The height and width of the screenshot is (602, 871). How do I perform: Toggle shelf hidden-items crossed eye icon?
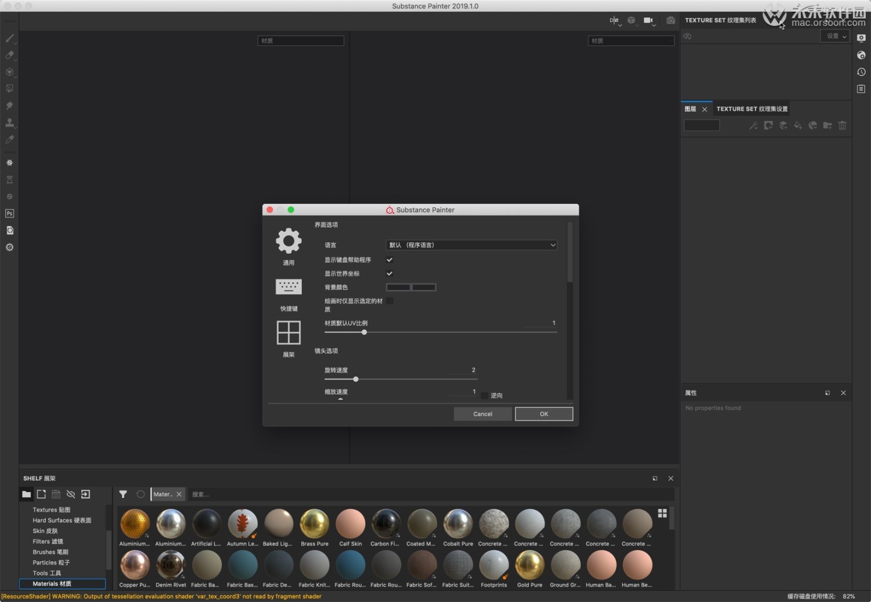(x=71, y=494)
